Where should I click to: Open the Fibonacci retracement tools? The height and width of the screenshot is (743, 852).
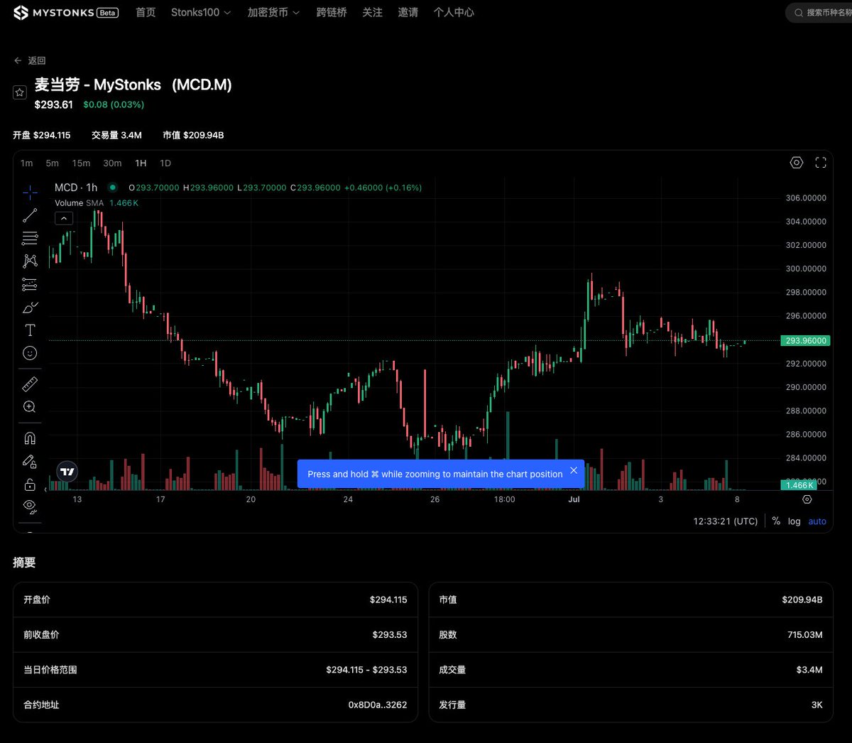(30, 238)
